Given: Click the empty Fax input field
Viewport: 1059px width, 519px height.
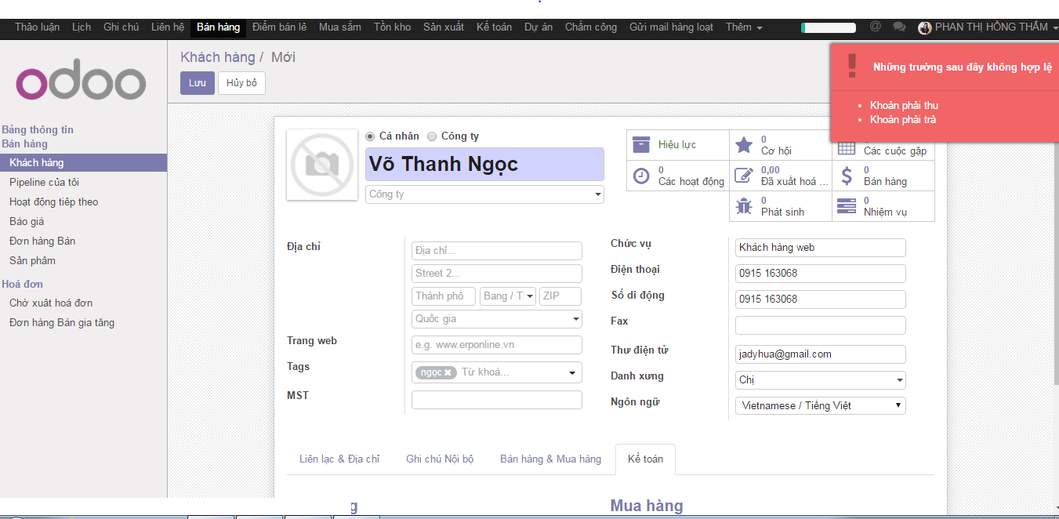Looking at the screenshot, I should coord(821,325).
